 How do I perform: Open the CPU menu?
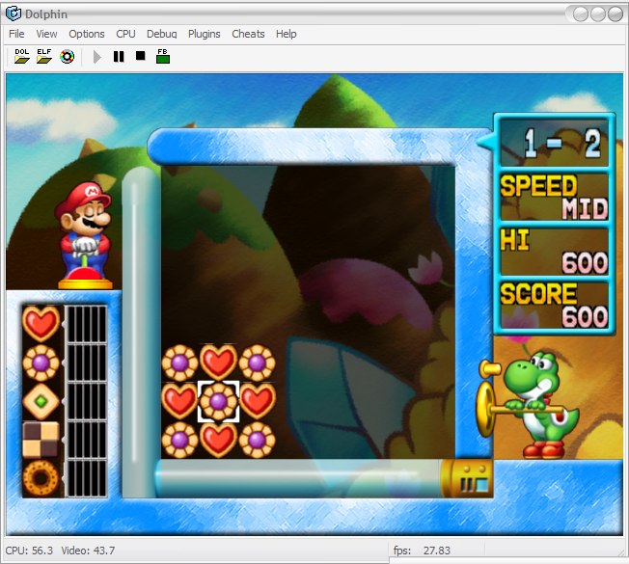tap(125, 34)
